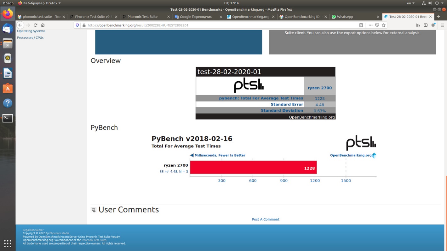
Task: Close the active Test-28-02-2020-01 tab
Action: point(430,17)
